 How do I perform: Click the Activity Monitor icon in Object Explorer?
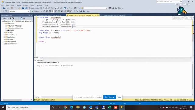pyautogui.click(x=24, y=18)
